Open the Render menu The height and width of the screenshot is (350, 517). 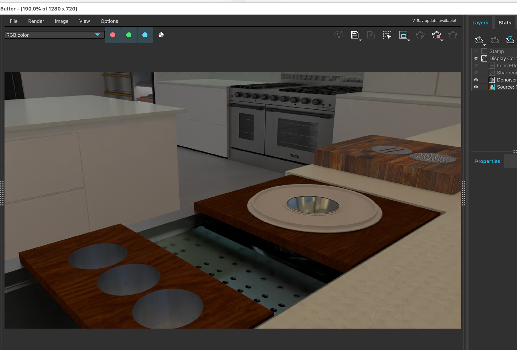(36, 21)
